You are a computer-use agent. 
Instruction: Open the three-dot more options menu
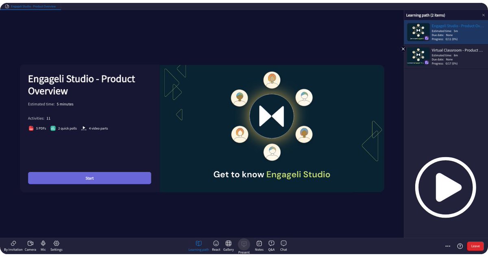pos(448,246)
